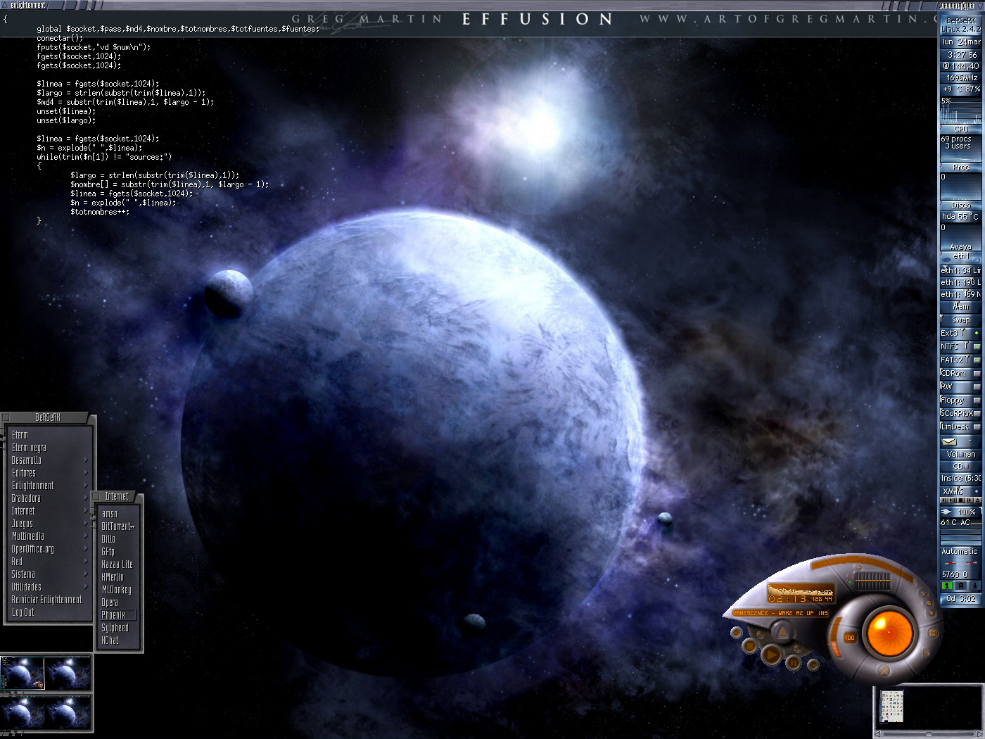This screenshot has height=739, width=985.
Task: Launch amsn from the Internet submenu
Action: point(118,514)
